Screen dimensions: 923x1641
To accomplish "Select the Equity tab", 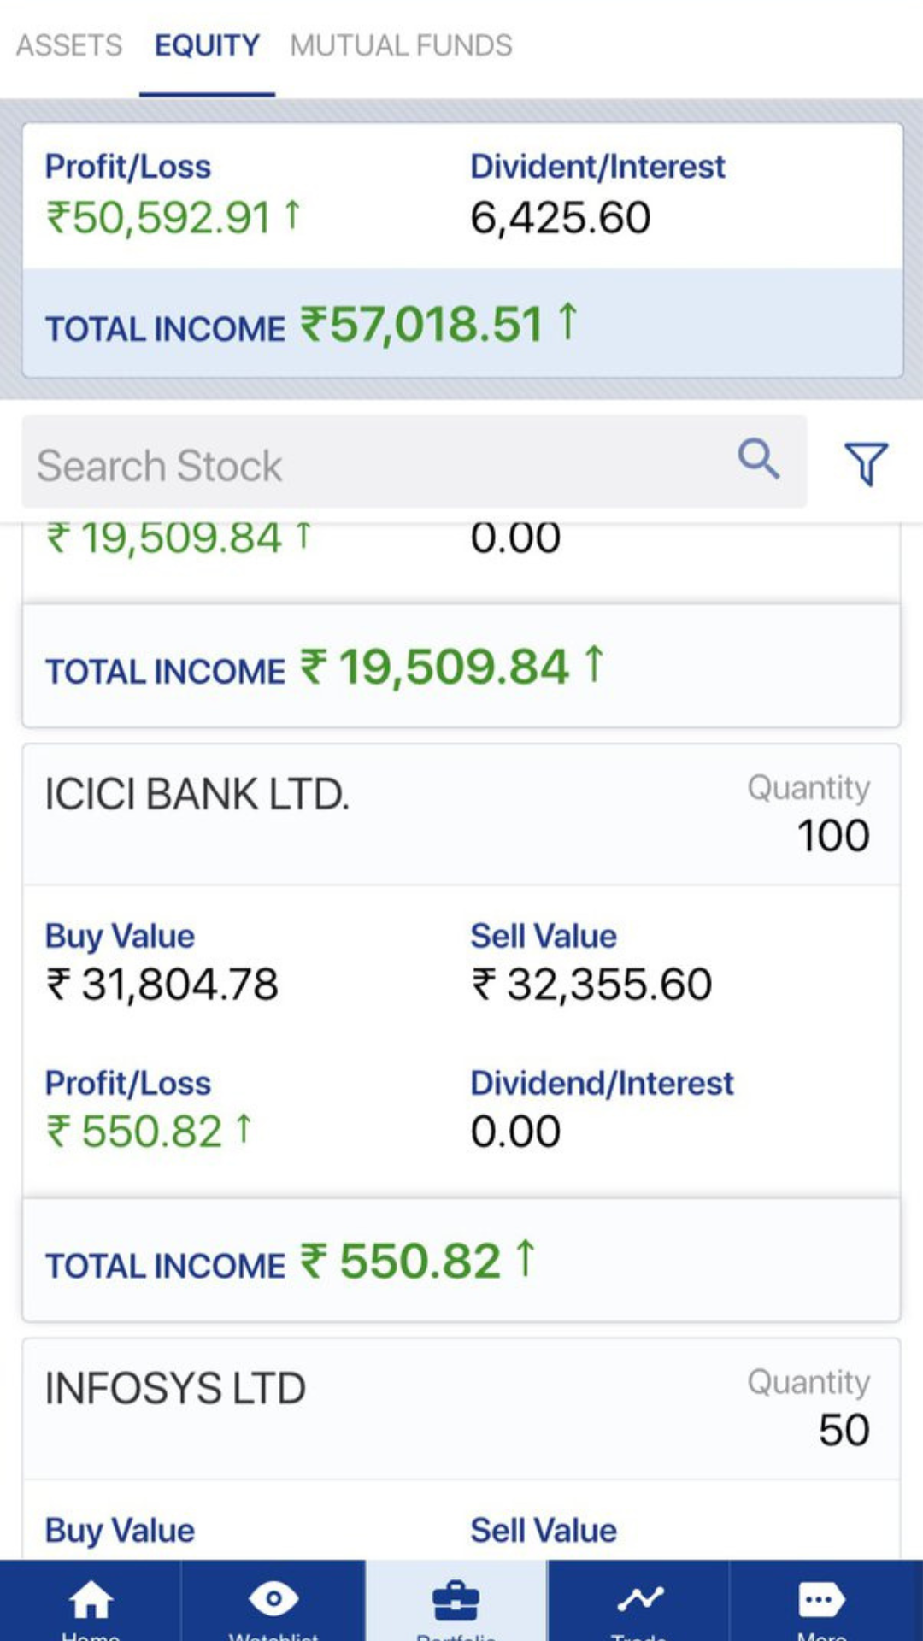I will pyautogui.click(x=207, y=45).
